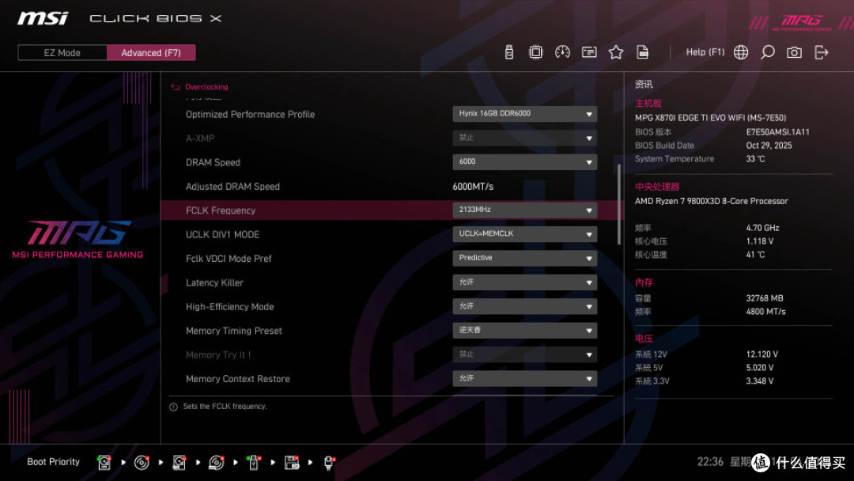Click the MPG X870I EDGE TI EVO WIFI board name
Viewport: 854px width, 481px height.
click(710, 118)
